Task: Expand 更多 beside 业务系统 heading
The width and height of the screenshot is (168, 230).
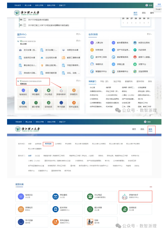Action: [149, 34]
